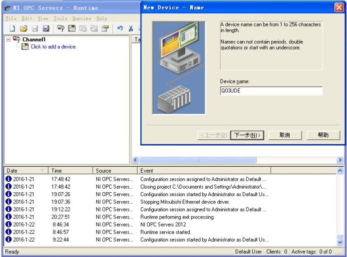Open the Edit menu
The image size is (347, 257).
coord(27,18)
